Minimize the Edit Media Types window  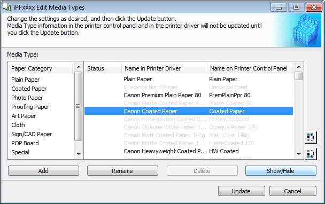[279, 7]
